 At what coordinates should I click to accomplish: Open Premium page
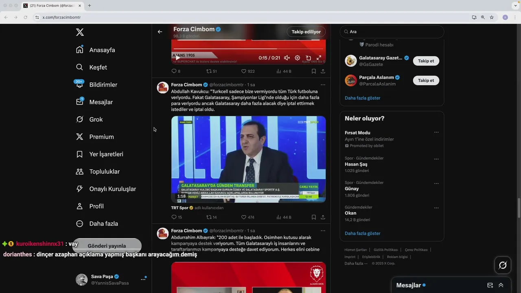coord(95,137)
